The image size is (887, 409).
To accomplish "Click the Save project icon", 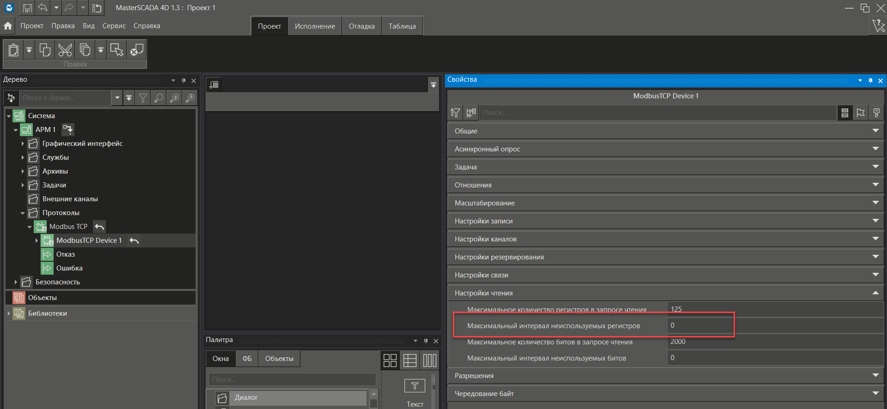I will (27, 8).
